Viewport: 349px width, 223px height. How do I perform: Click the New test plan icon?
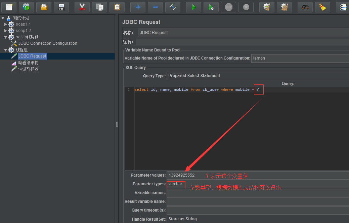(9, 7)
